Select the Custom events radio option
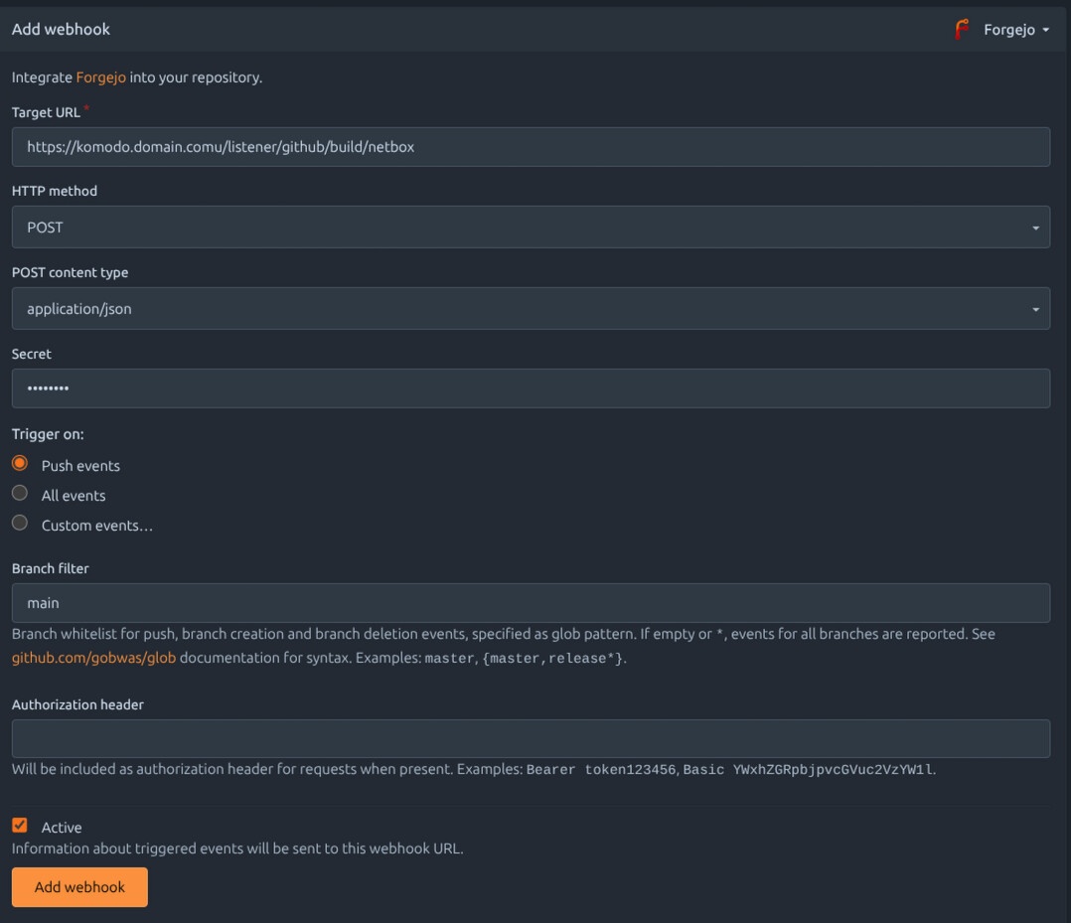The width and height of the screenshot is (1071, 923). coord(20,524)
